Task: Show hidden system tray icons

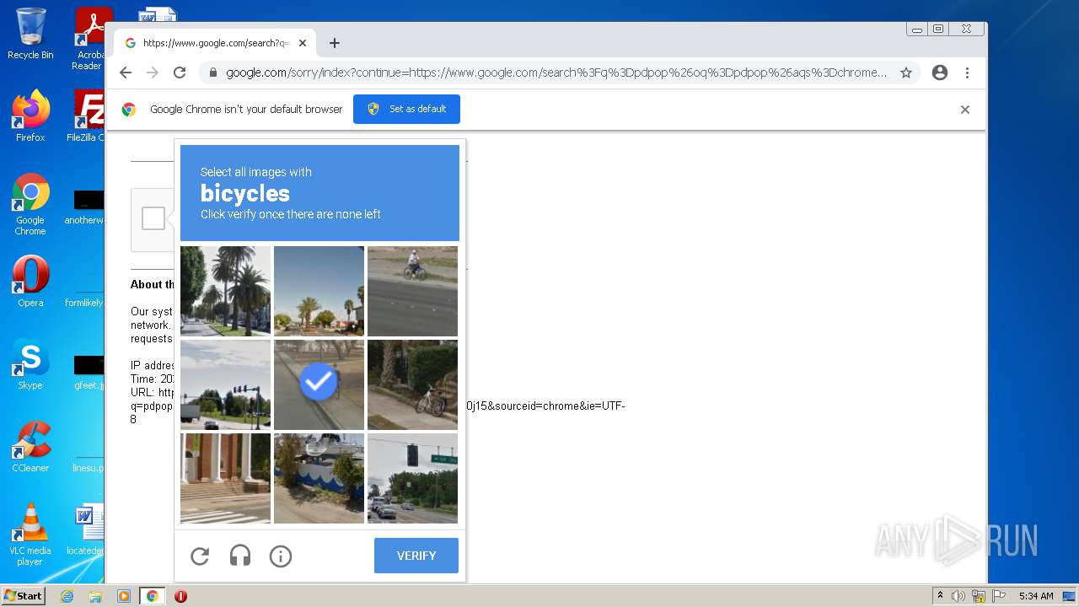Action: point(940,596)
